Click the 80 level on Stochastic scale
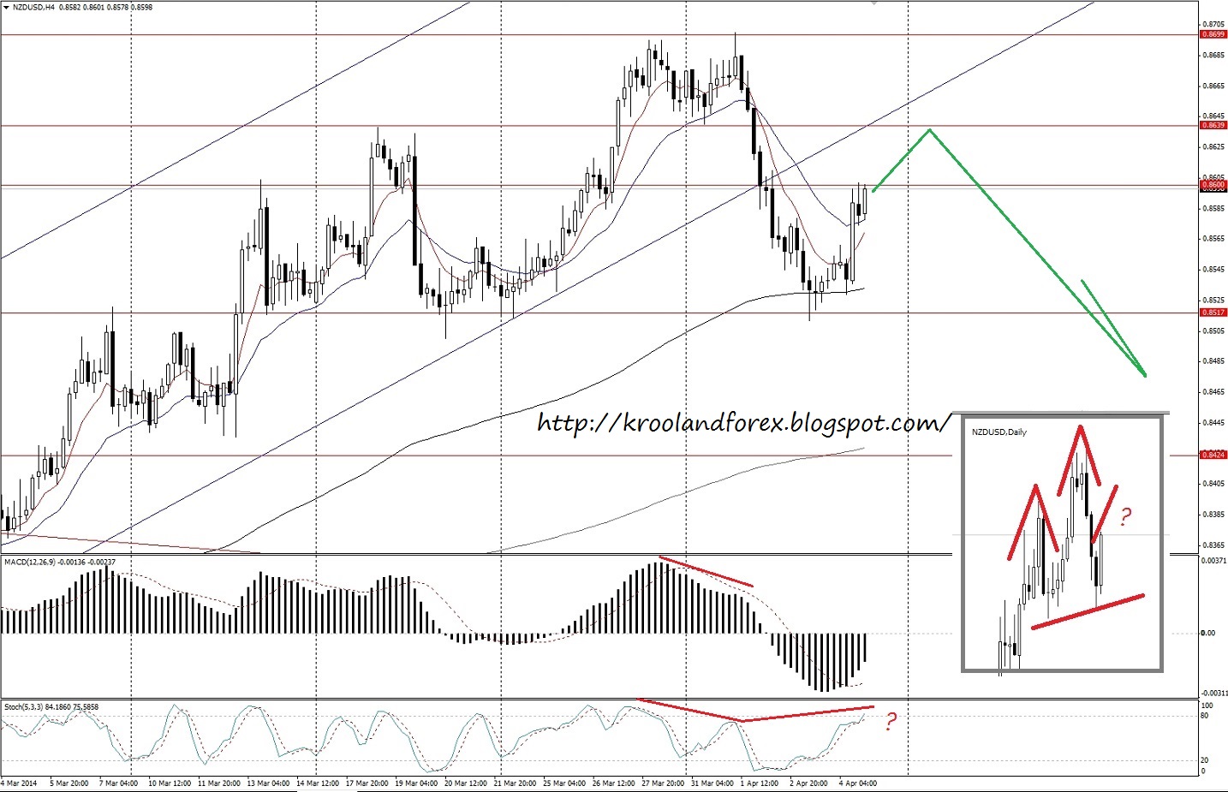This screenshot has height=792, width=1228. point(1206,715)
